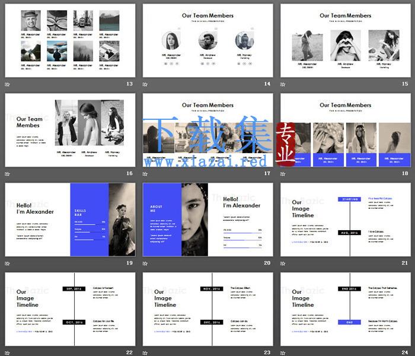Choose slide 18 with blue name cards
Viewport: 415px width, 356px height.
point(346,130)
